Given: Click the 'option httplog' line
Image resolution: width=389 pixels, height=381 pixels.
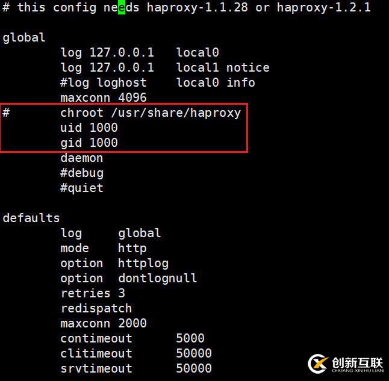Looking at the screenshot, I should click(x=114, y=264).
